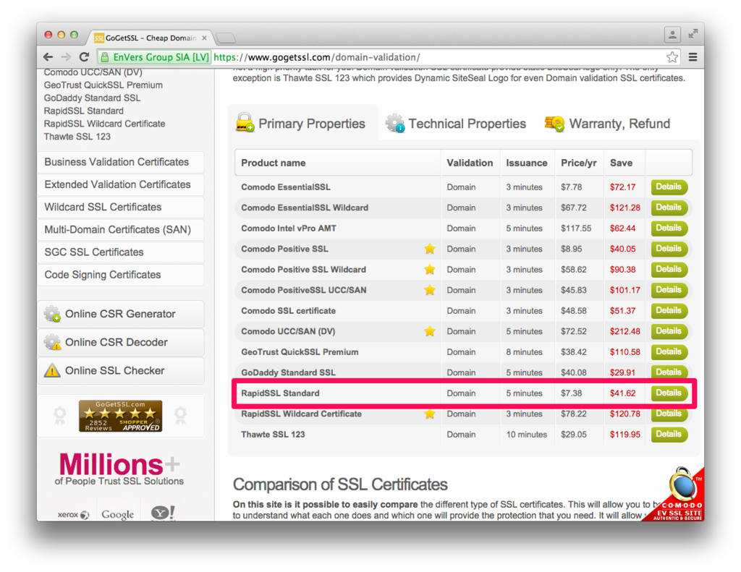Click GoDaddy Standard SSL sidebar link

pyautogui.click(x=92, y=98)
